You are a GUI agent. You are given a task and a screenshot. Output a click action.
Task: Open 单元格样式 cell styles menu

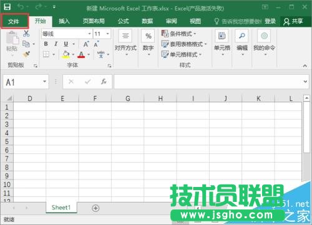(x=182, y=55)
